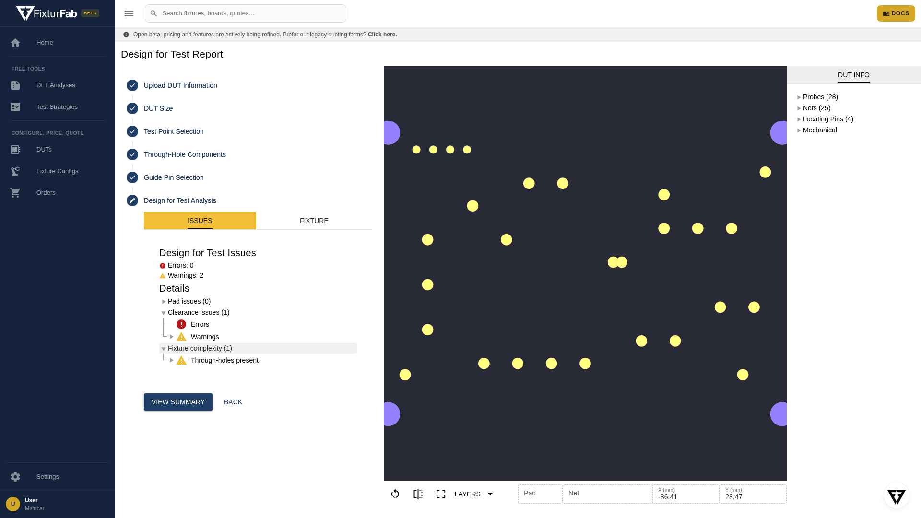921x518 pixels.
Task: Expand Pad issues (0)
Action: (x=164, y=302)
